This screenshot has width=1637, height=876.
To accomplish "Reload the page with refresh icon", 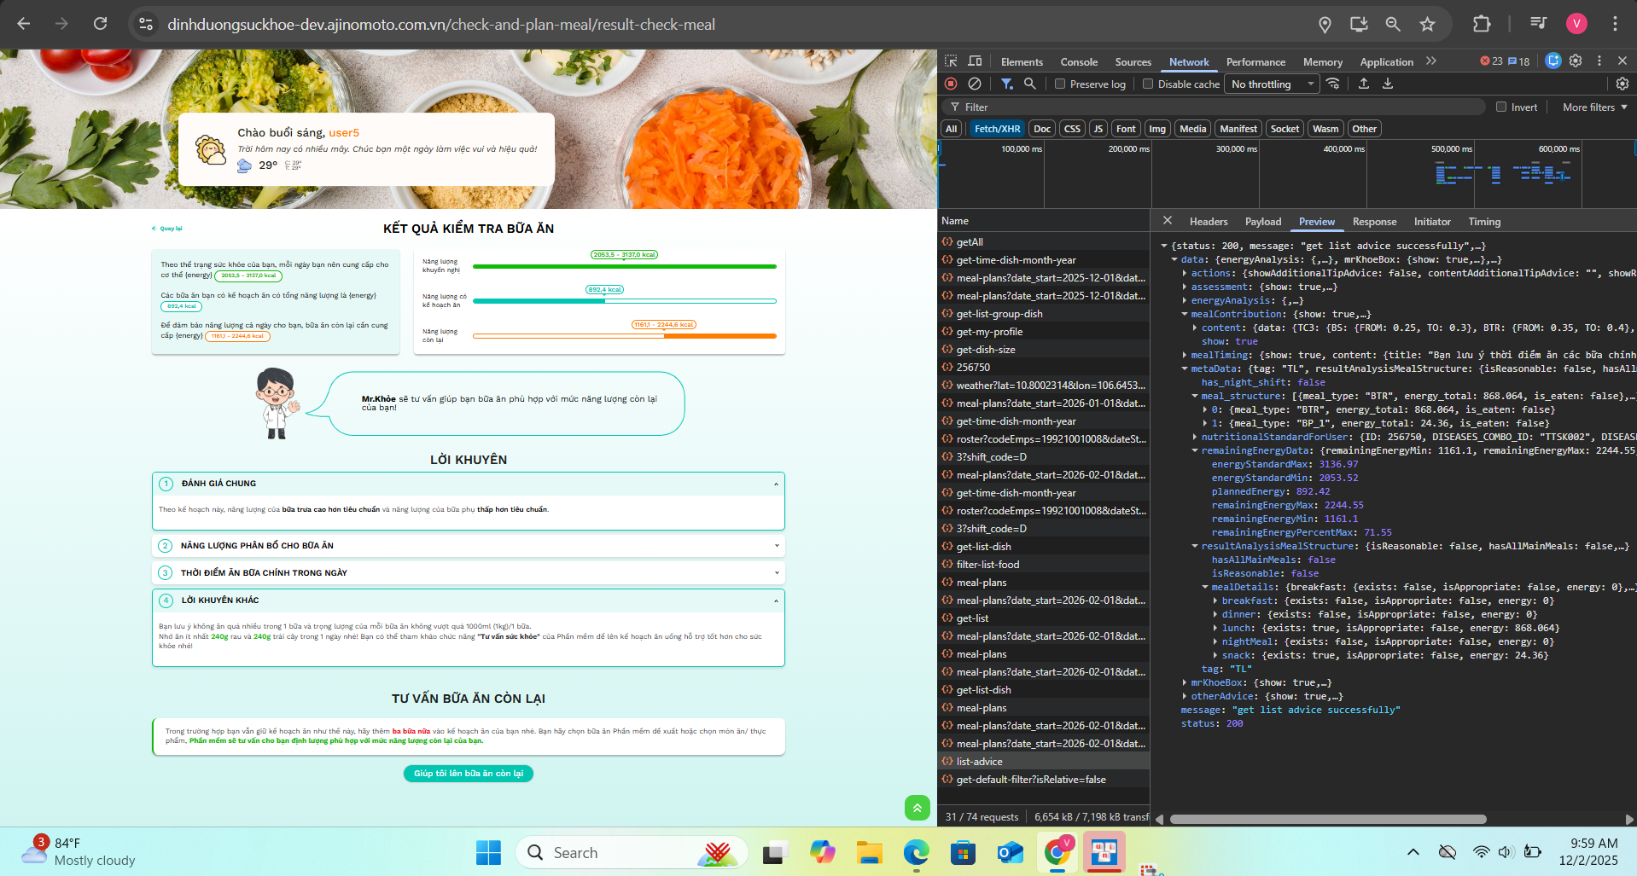I will (100, 24).
